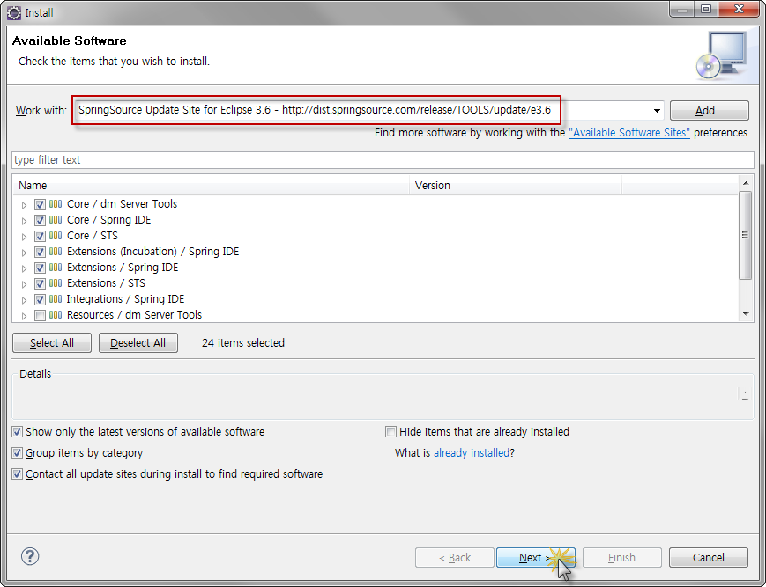
Task: Uncheck the Extensions / STS checkbox
Action: pyautogui.click(x=40, y=283)
